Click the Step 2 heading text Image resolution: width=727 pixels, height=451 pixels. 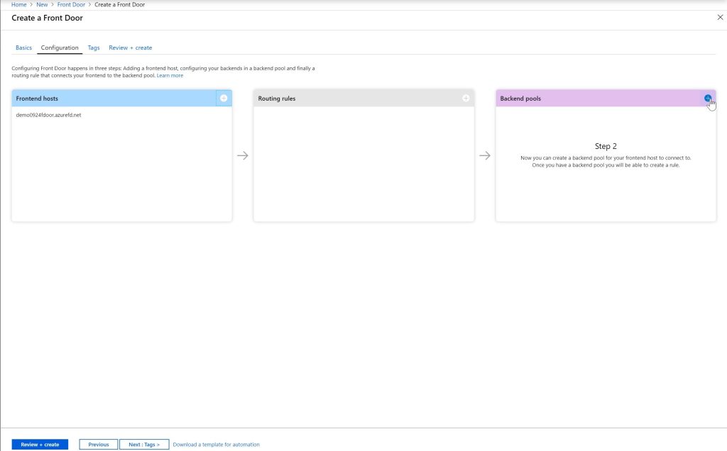click(x=606, y=146)
